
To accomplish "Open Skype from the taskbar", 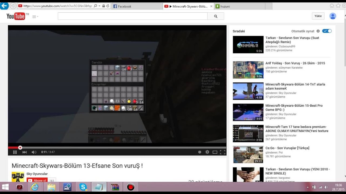I will click(x=83, y=187).
